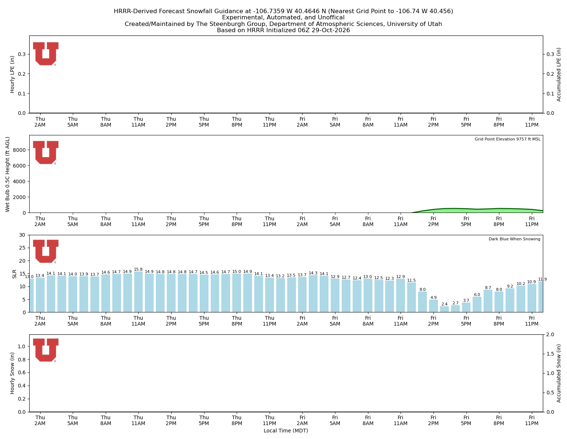Click the 'Dark Blue When Snowing' note

pyautogui.click(x=514, y=239)
